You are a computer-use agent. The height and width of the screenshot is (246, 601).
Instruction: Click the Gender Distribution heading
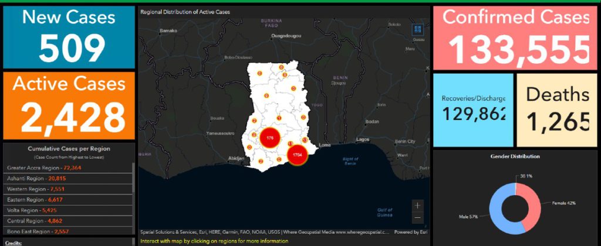pos(515,156)
